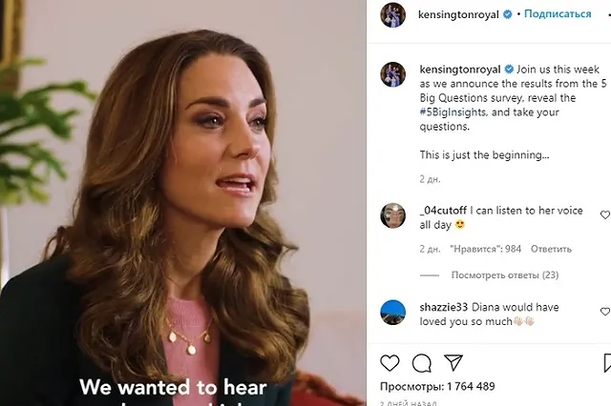Share the post via paper plane icon

point(453,362)
